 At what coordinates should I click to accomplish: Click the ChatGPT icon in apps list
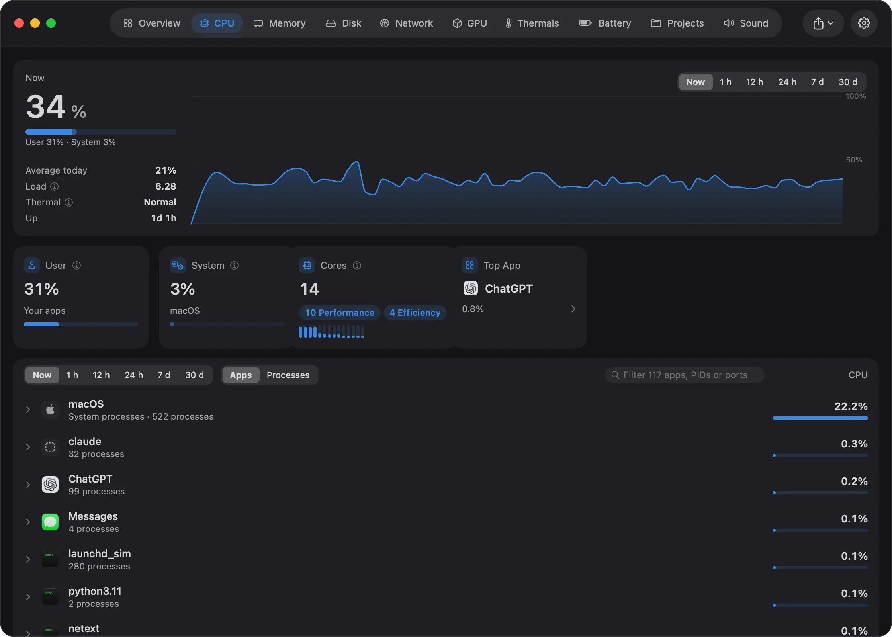coord(50,485)
